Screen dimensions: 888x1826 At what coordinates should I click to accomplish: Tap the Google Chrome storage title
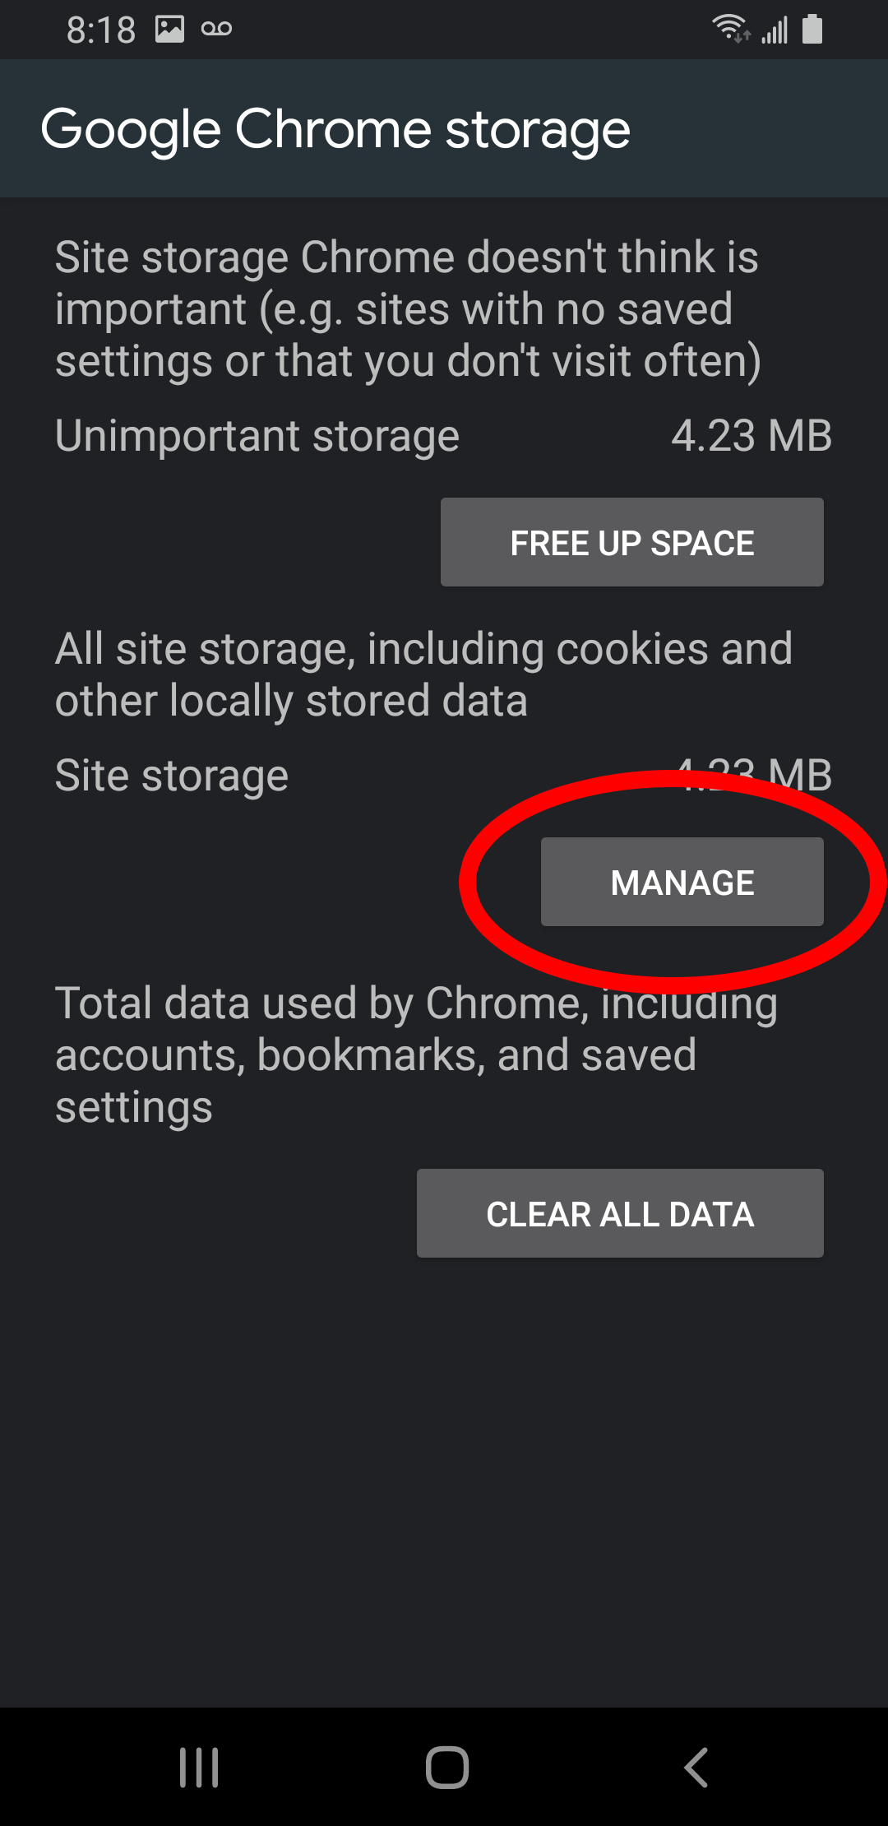[335, 131]
